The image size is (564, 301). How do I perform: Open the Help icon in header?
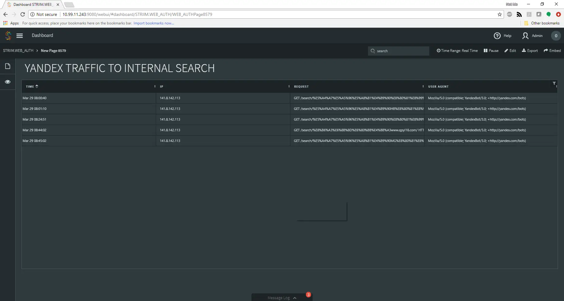pos(497,36)
